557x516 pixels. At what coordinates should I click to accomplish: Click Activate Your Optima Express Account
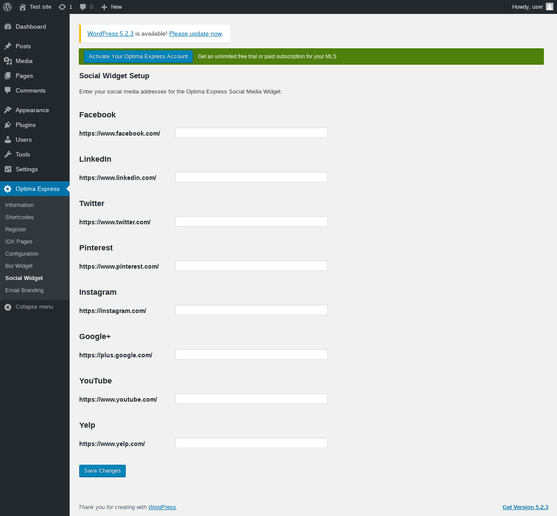click(138, 57)
